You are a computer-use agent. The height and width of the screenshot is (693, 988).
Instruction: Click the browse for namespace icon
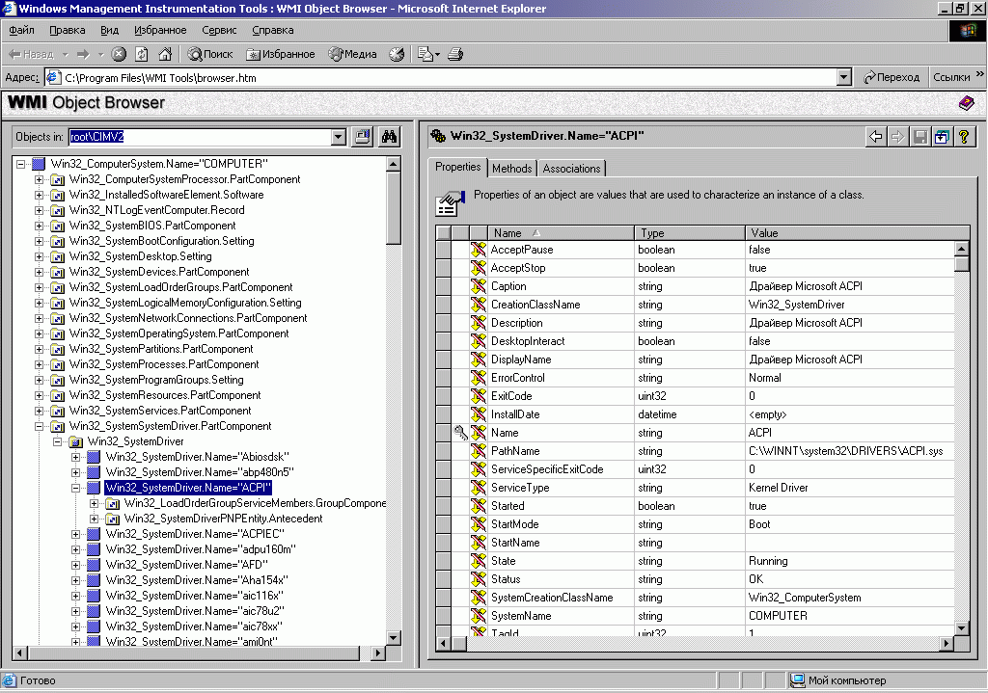[x=363, y=137]
